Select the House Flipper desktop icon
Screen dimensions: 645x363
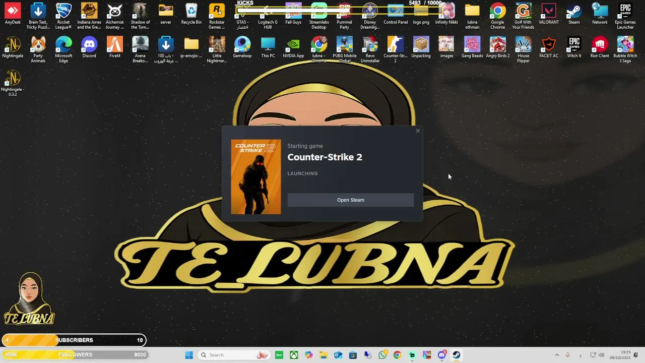523,50
